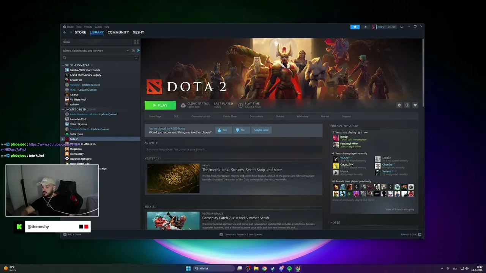Switch to the COMMUNITY tab

tap(118, 32)
